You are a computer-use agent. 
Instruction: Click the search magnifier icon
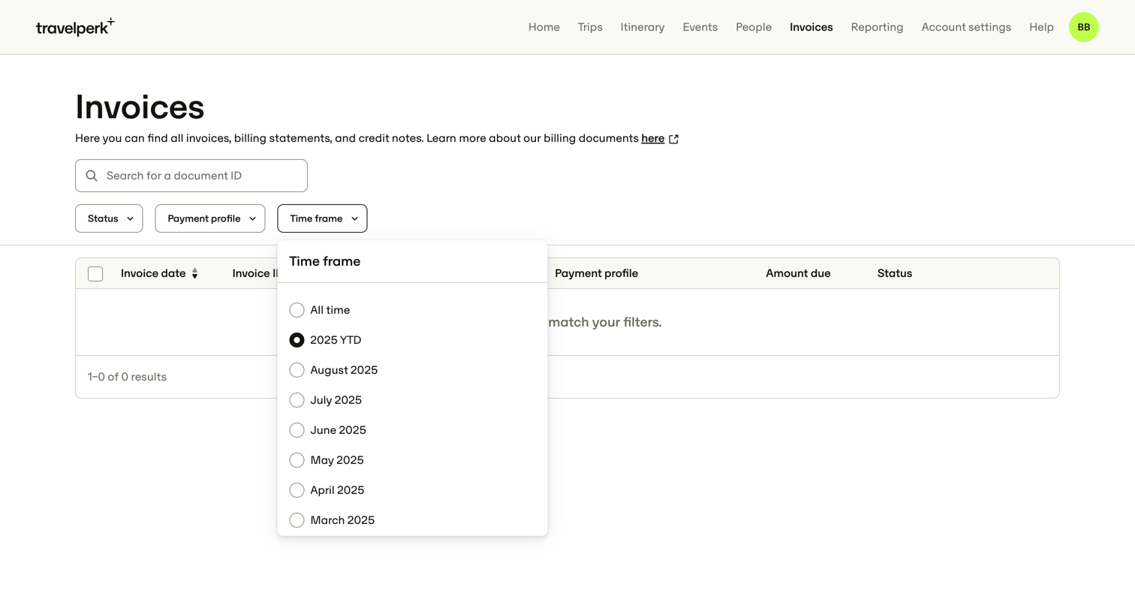tap(92, 176)
